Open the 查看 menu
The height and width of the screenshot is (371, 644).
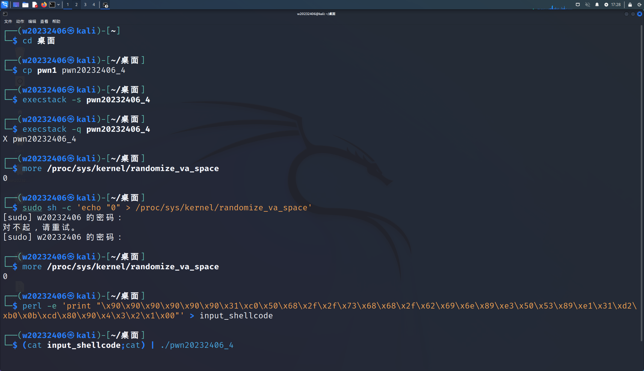(44, 22)
